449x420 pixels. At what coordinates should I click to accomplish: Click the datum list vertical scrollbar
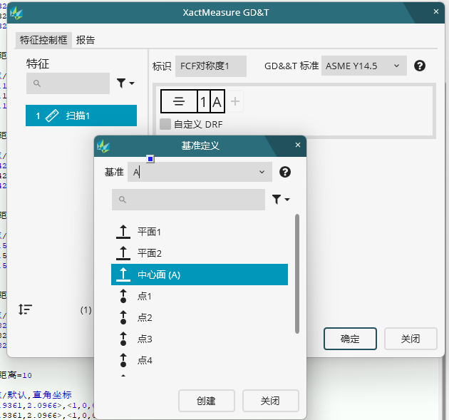coord(297,274)
